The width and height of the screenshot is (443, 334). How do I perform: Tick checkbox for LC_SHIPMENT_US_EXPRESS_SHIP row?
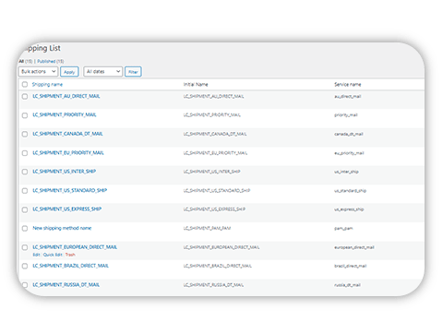tap(25, 209)
